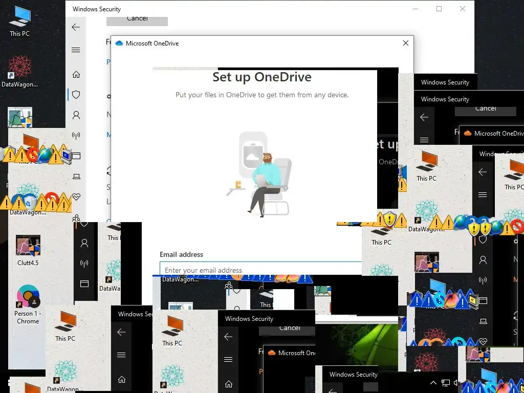Select the blue-monitor This PC desktop icon
This screenshot has height=393, width=524.
click(x=20, y=20)
